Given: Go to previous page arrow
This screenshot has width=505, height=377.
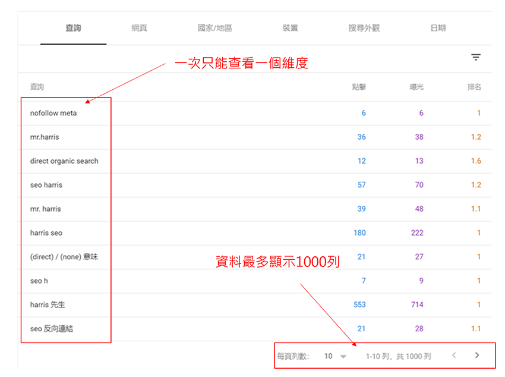Looking at the screenshot, I should 454,355.
